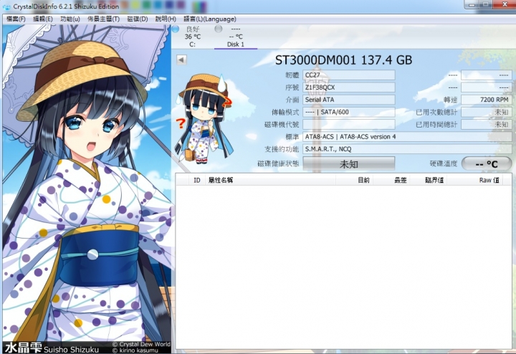
Task: Open the 磁碟(D) menu
Action: 138,19
